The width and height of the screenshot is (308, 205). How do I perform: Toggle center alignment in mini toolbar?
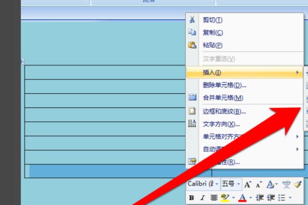(214, 198)
